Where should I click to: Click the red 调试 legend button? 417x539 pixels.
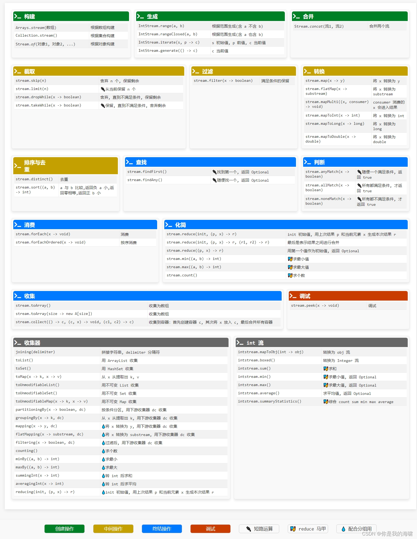[210, 529]
